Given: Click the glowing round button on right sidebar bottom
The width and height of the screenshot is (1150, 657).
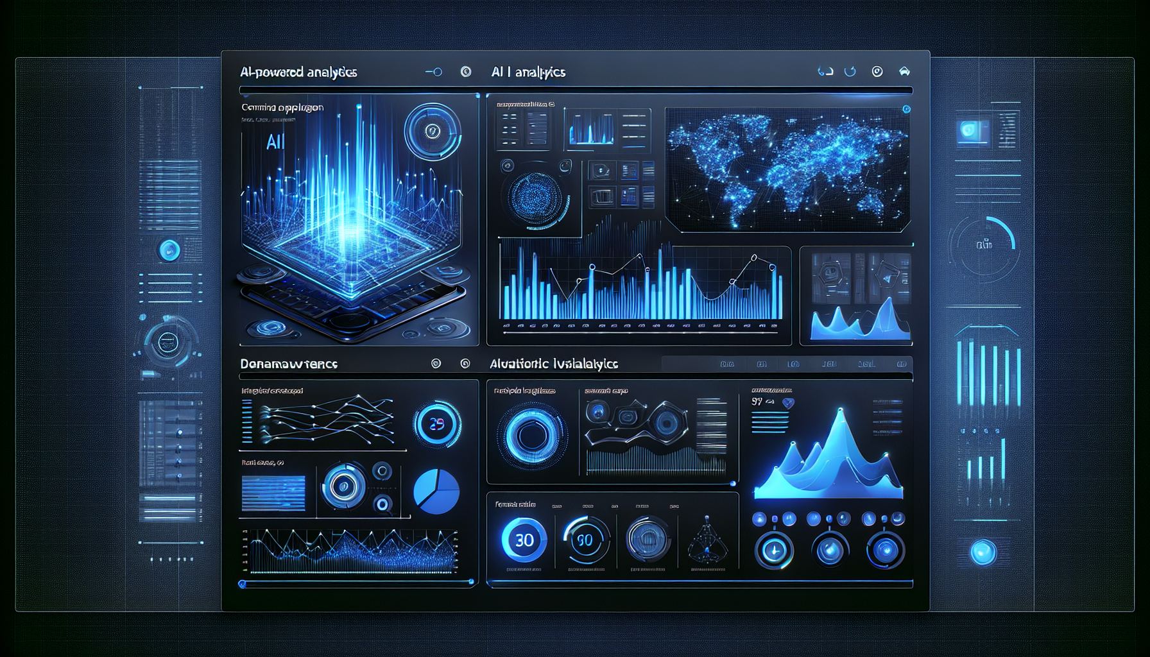Looking at the screenshot, I should 983,552.
